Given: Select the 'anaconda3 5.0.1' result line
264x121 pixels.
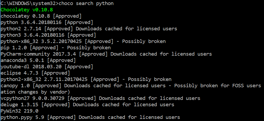Looking at the screenshot, I should coord(38,60).
